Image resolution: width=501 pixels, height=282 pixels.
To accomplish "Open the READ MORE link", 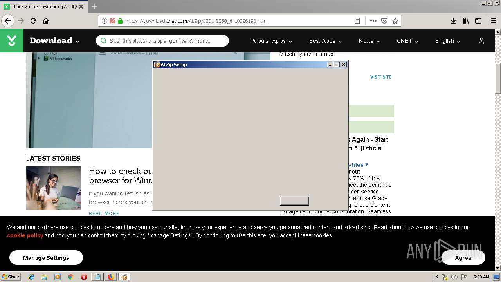I will [104, 213].
